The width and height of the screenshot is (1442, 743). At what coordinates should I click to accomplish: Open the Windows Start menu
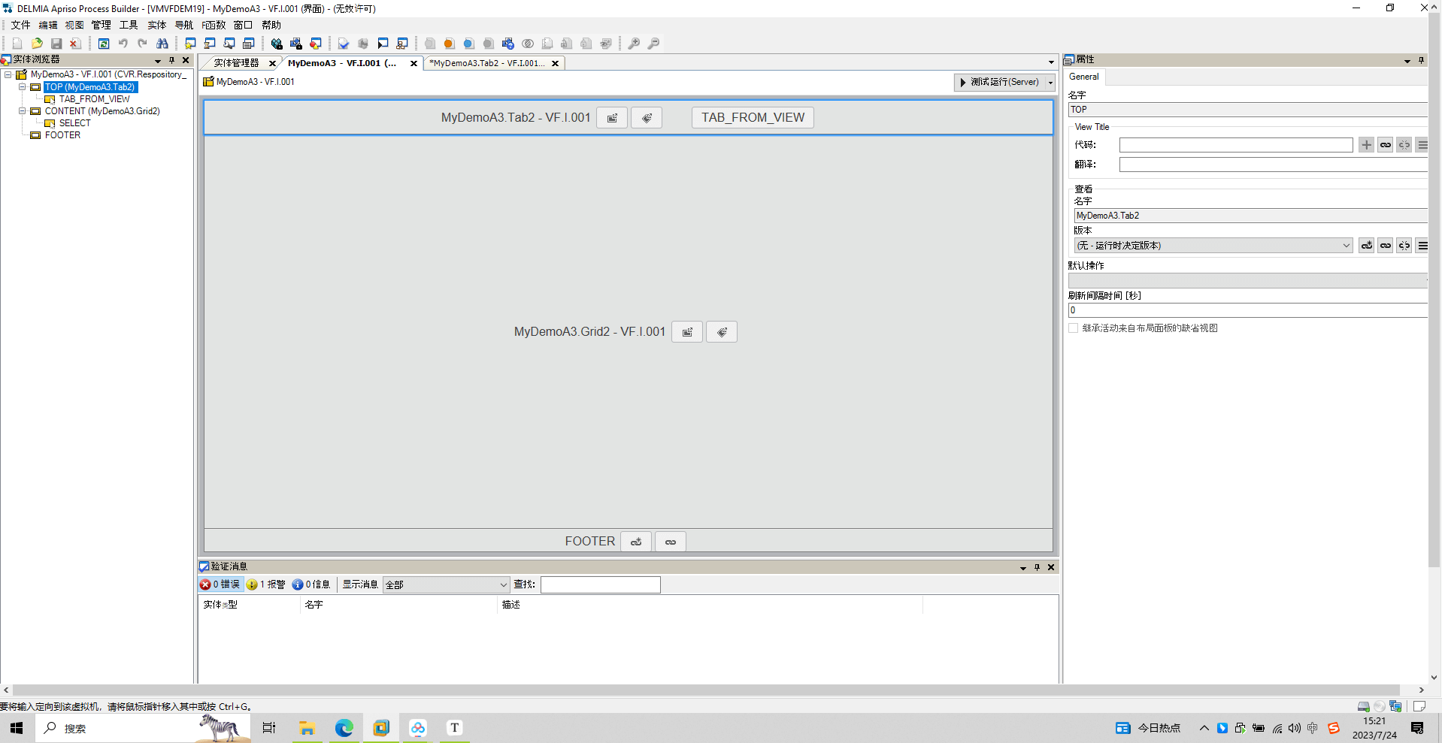17,728
